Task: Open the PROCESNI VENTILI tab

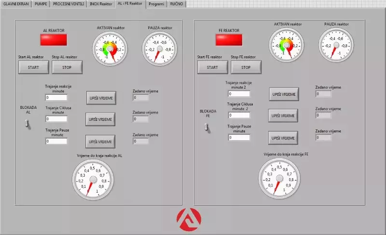Action: pyautogui.click(x=69, y=4)
